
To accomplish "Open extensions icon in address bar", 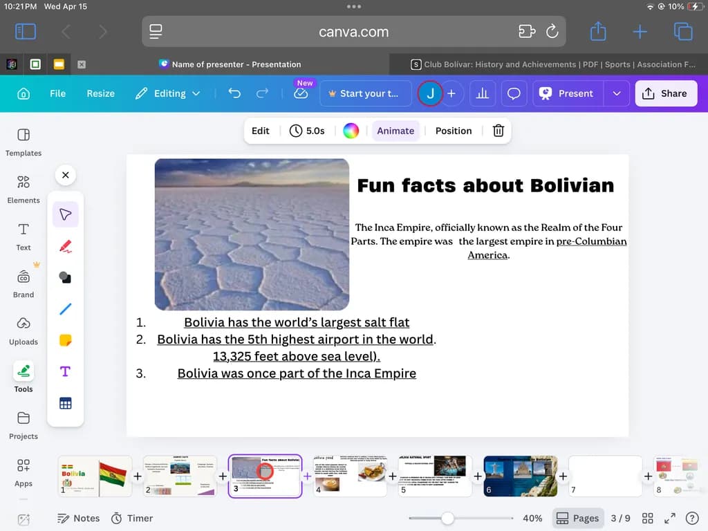I will 527,32.
